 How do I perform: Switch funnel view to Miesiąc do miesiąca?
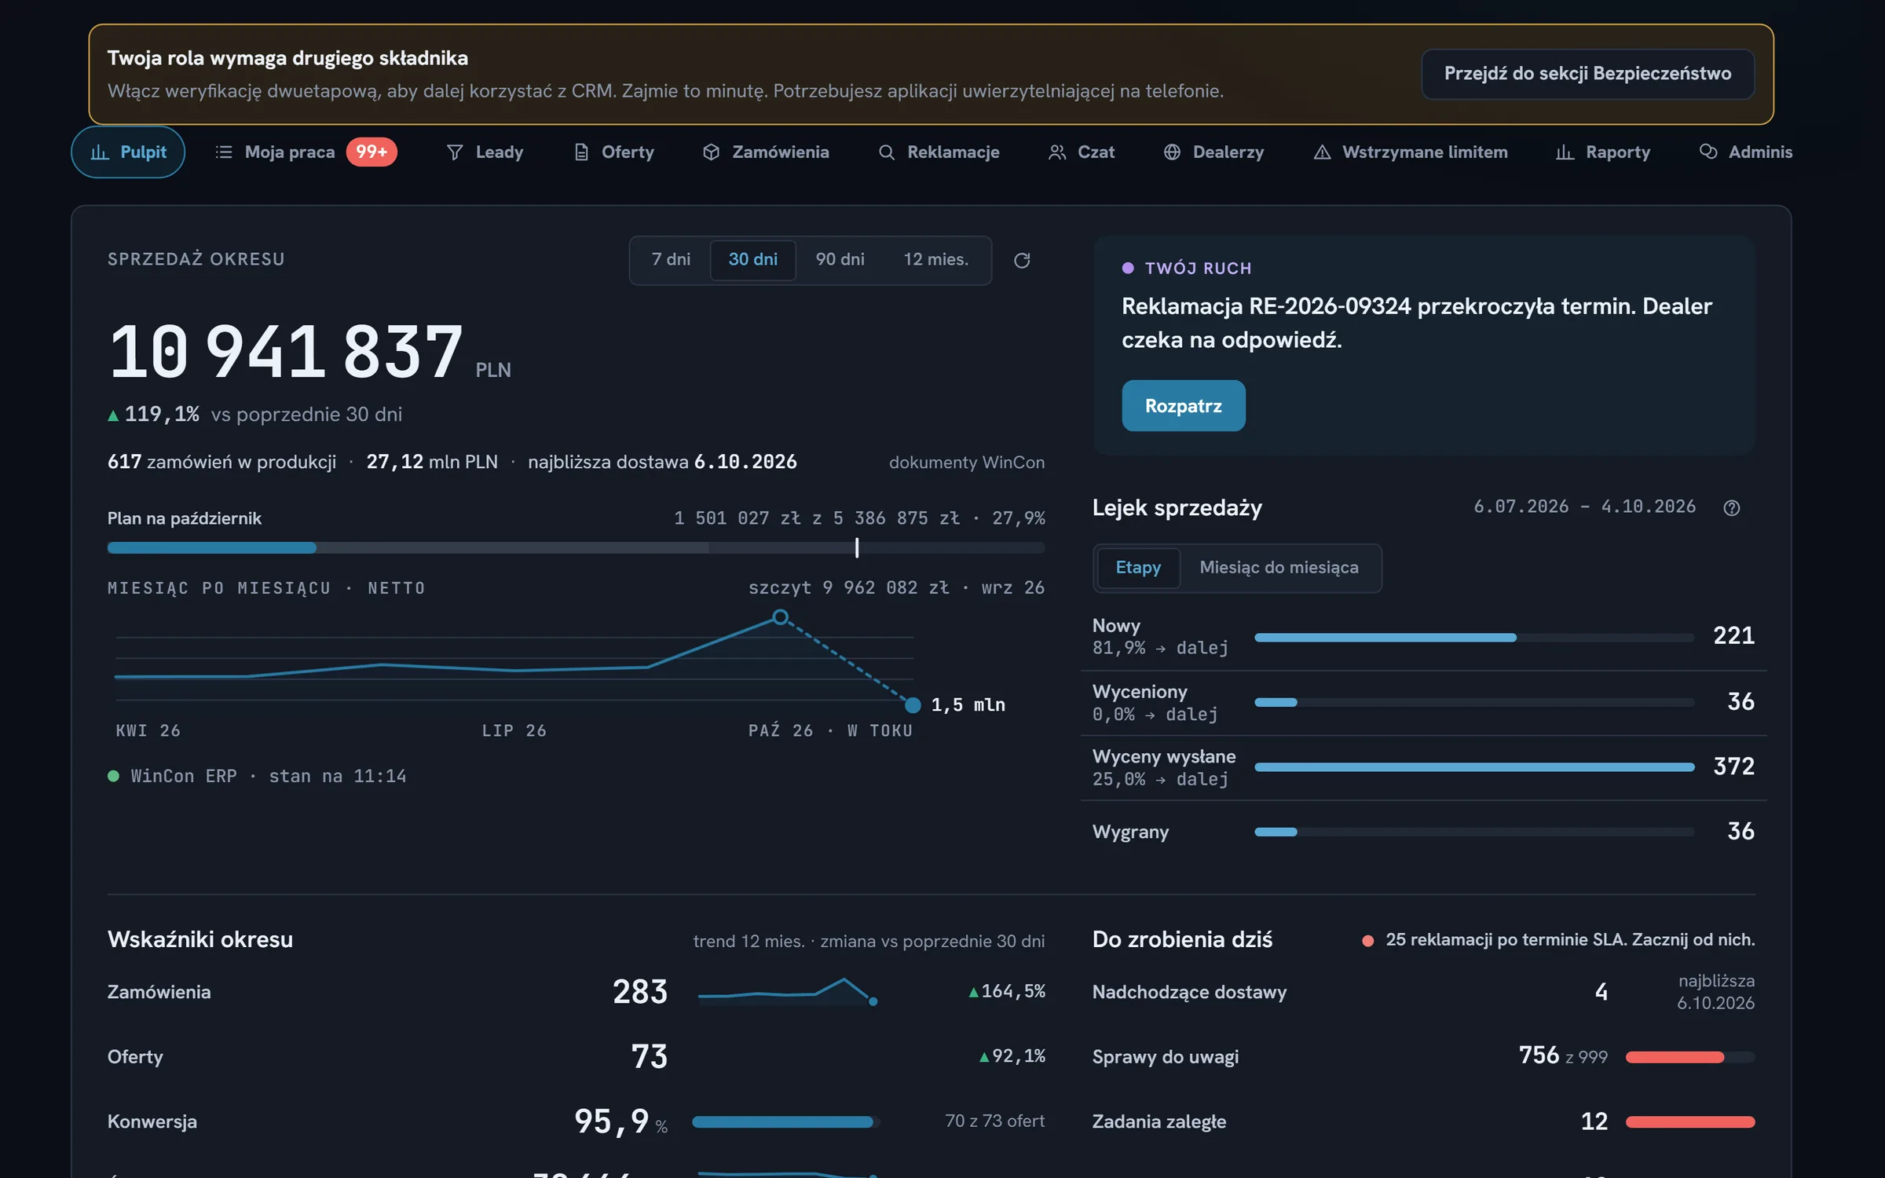point(1279,568)
